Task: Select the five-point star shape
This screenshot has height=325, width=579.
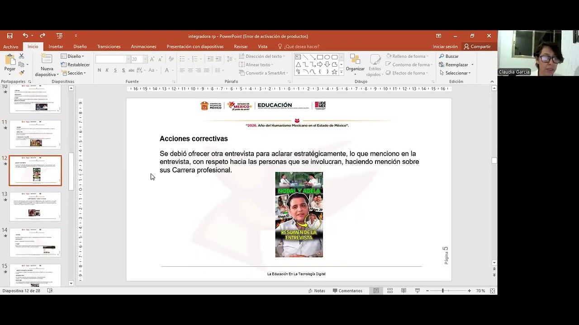Action: (334, 72)
